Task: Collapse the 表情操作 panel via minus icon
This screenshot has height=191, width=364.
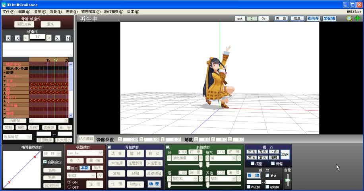Action: click(x=168, y=147)
